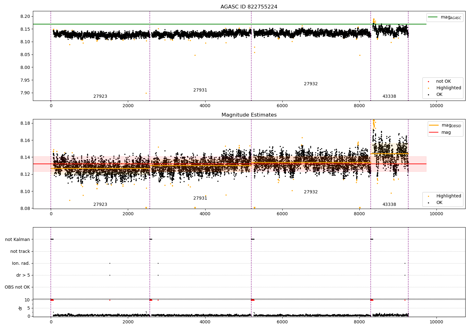Image resolution: width=470 pixels, height=329 pixels.
Task: Click the 8.20 y-axis tick label
Action: coord(26,16)
